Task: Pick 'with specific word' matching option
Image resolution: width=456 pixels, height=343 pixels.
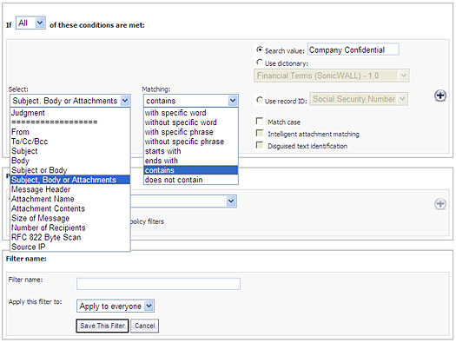Action: pyautogui.click(x=191, y=113)
